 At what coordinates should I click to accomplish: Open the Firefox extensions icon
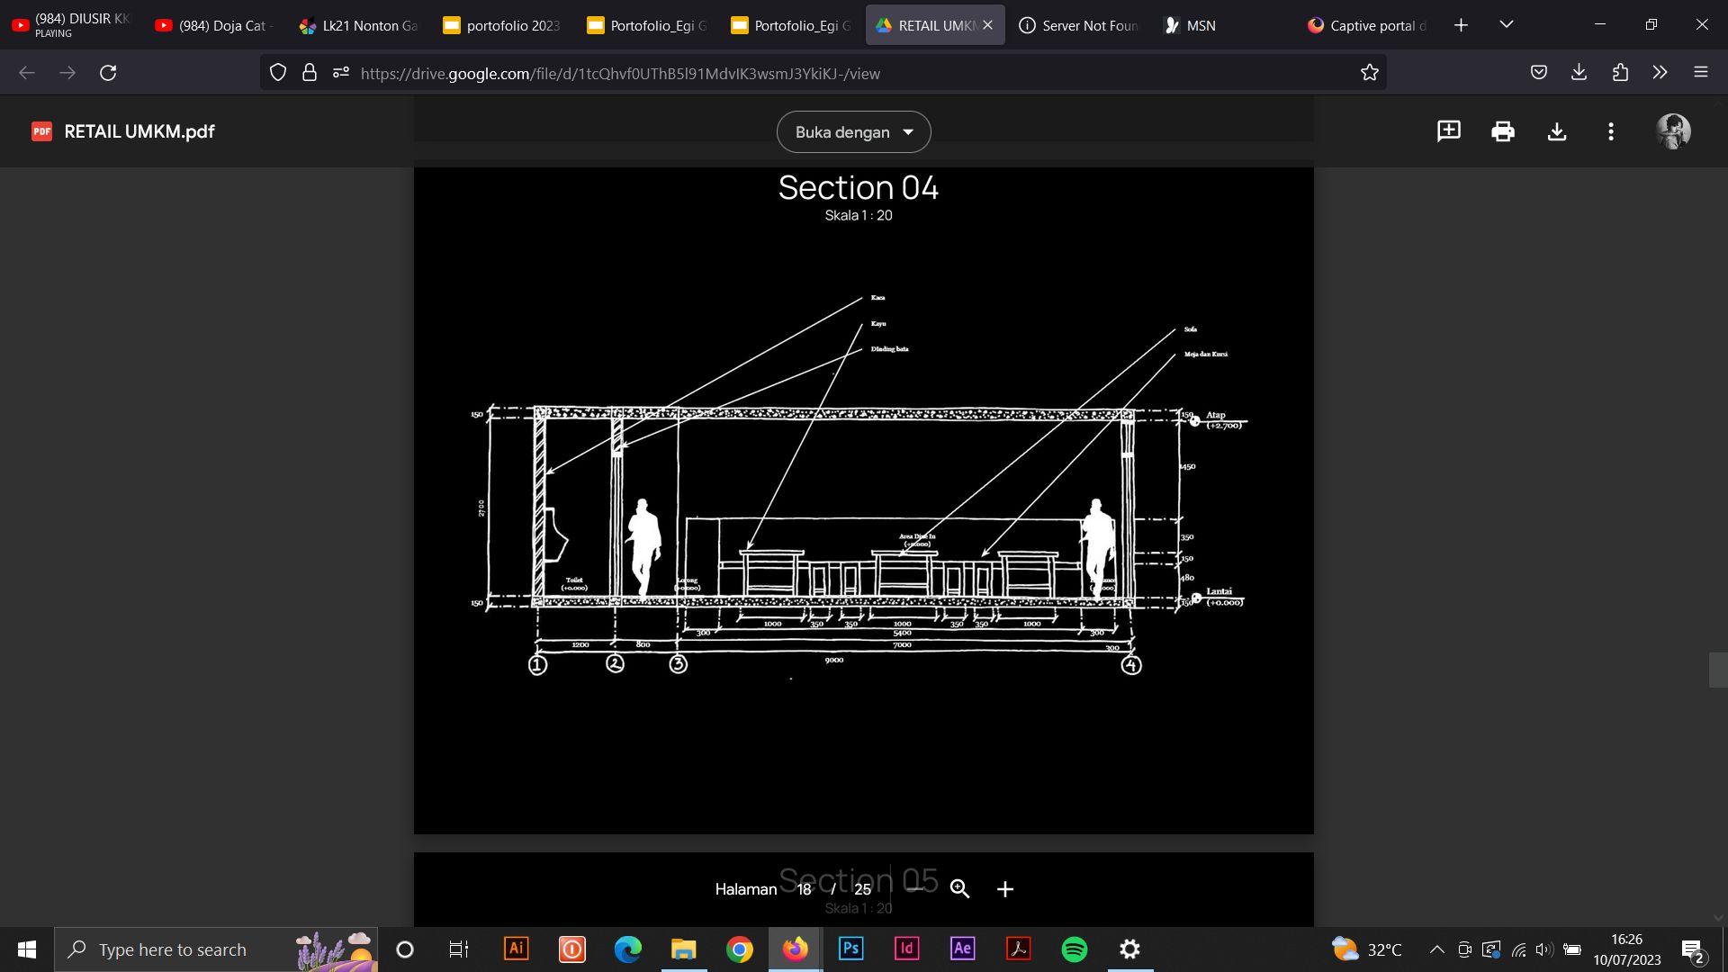point(1620,73)
